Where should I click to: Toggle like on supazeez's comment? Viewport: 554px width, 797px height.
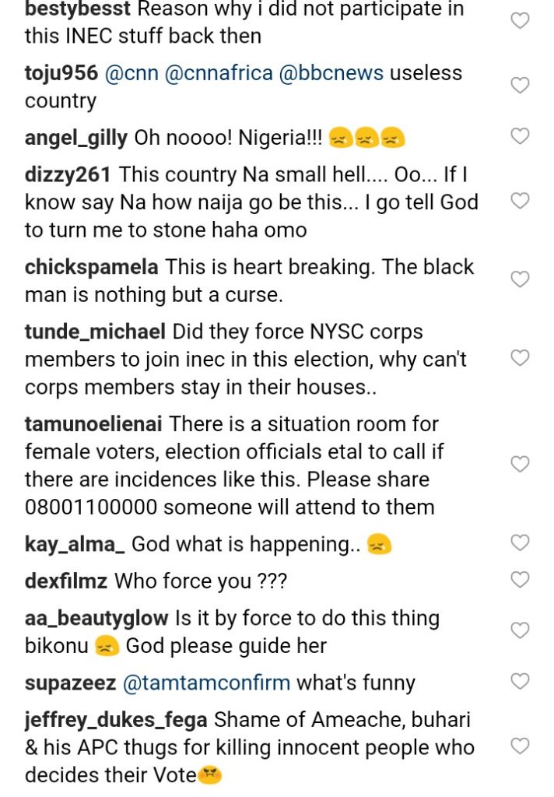coord(520,682)
